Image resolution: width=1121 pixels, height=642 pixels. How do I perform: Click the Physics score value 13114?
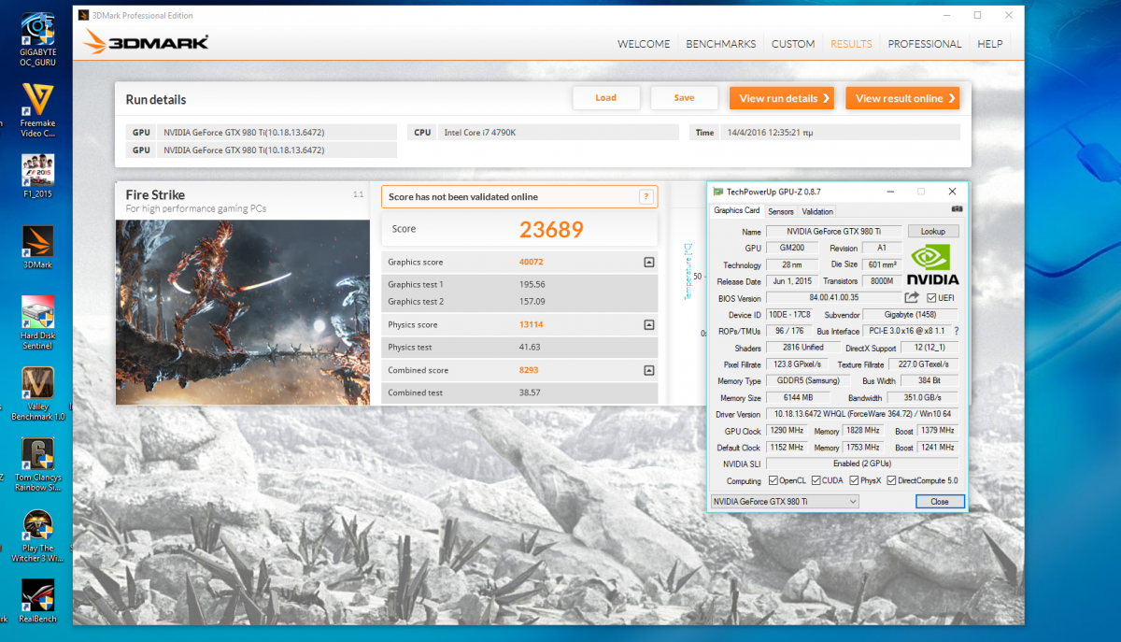coord(532,324)
